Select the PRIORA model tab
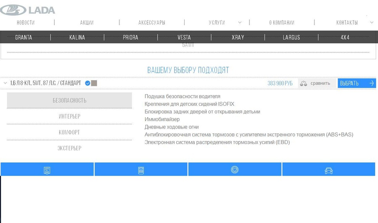 pos(130,37)
